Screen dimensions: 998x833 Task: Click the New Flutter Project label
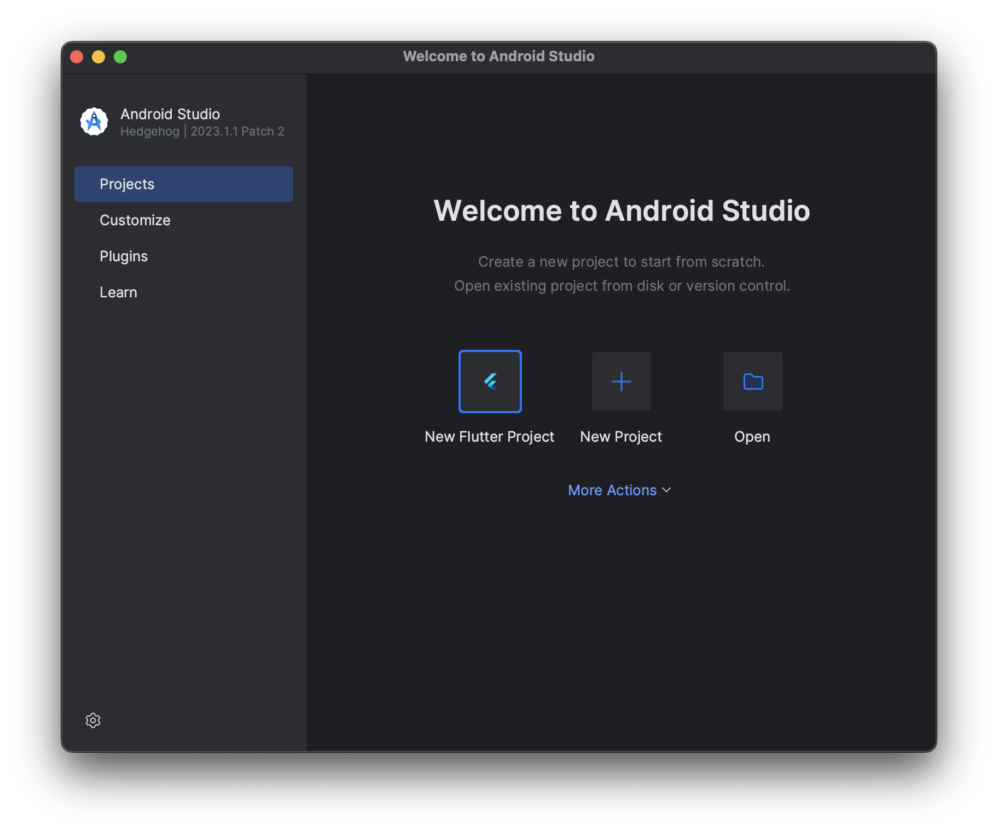tap(489, 436)
